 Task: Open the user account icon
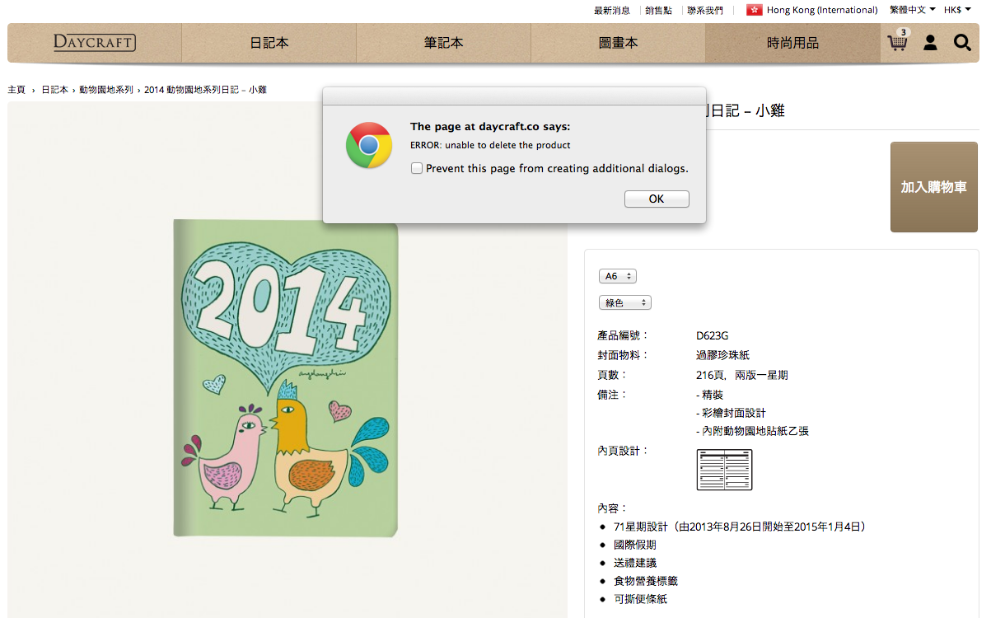(x=930, y=42)
